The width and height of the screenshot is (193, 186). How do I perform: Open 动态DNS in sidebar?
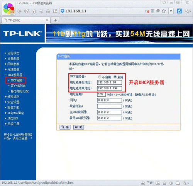(13, 118)
